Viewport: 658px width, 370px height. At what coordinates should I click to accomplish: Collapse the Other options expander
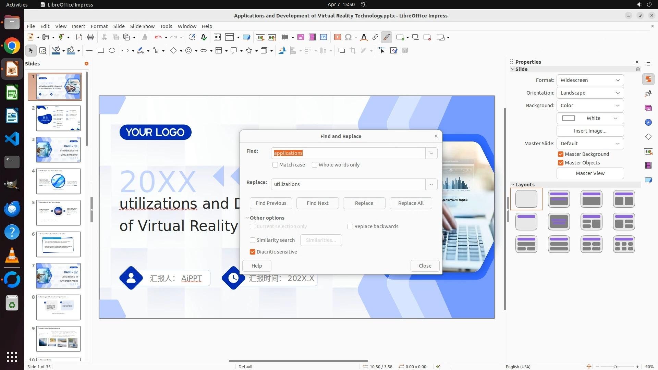[247, 218]
